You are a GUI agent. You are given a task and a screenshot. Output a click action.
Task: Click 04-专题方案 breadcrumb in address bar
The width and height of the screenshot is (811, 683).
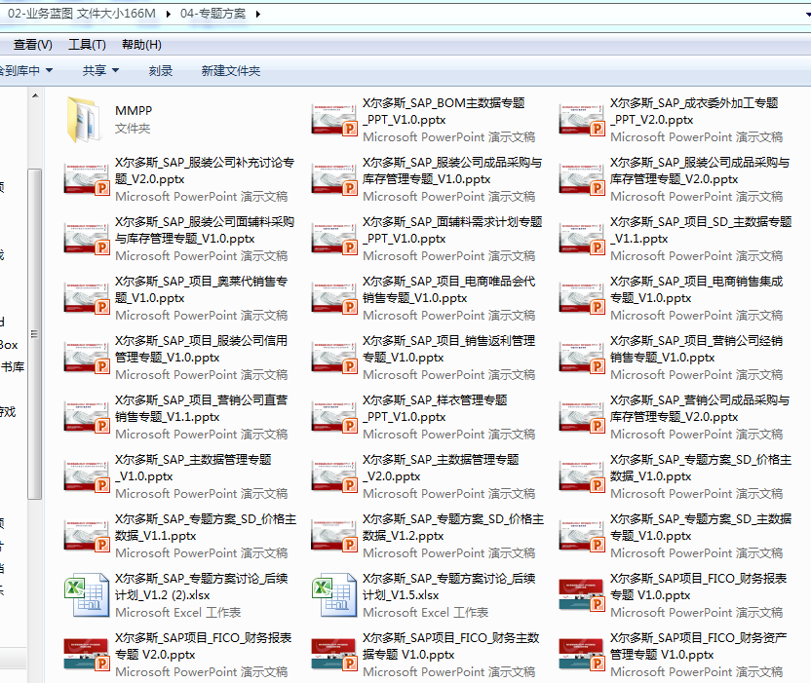click(x=212, y=14)
